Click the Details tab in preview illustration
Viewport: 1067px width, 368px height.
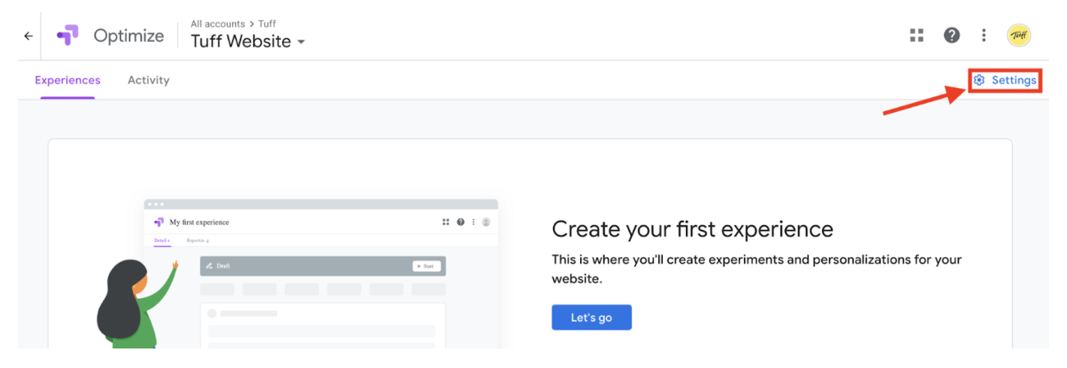(x=162, y=240)
